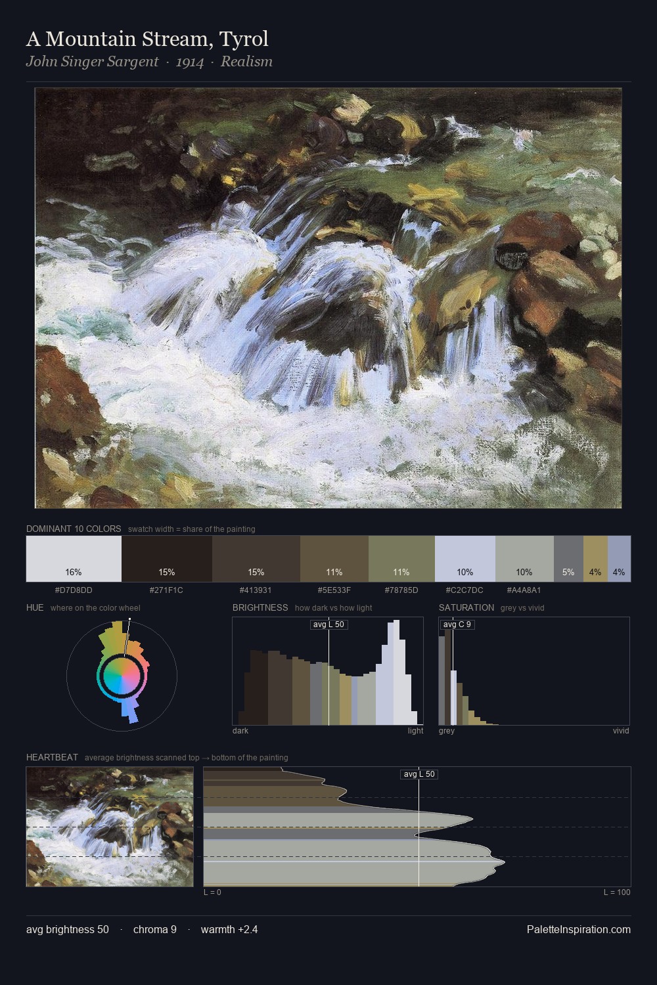657x985 pixels.
Task: Click the 'HEARTBEAT' section heading
Action: (x=52, y=757)
